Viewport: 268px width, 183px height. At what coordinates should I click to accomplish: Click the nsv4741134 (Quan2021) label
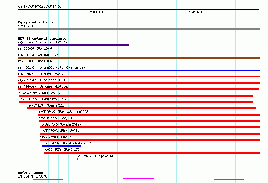(45, 105)
